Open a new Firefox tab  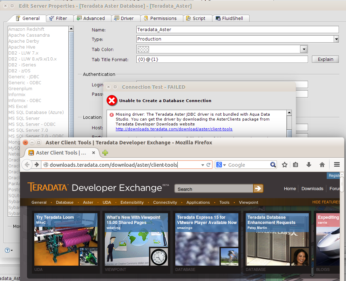[x=105, y=152]
